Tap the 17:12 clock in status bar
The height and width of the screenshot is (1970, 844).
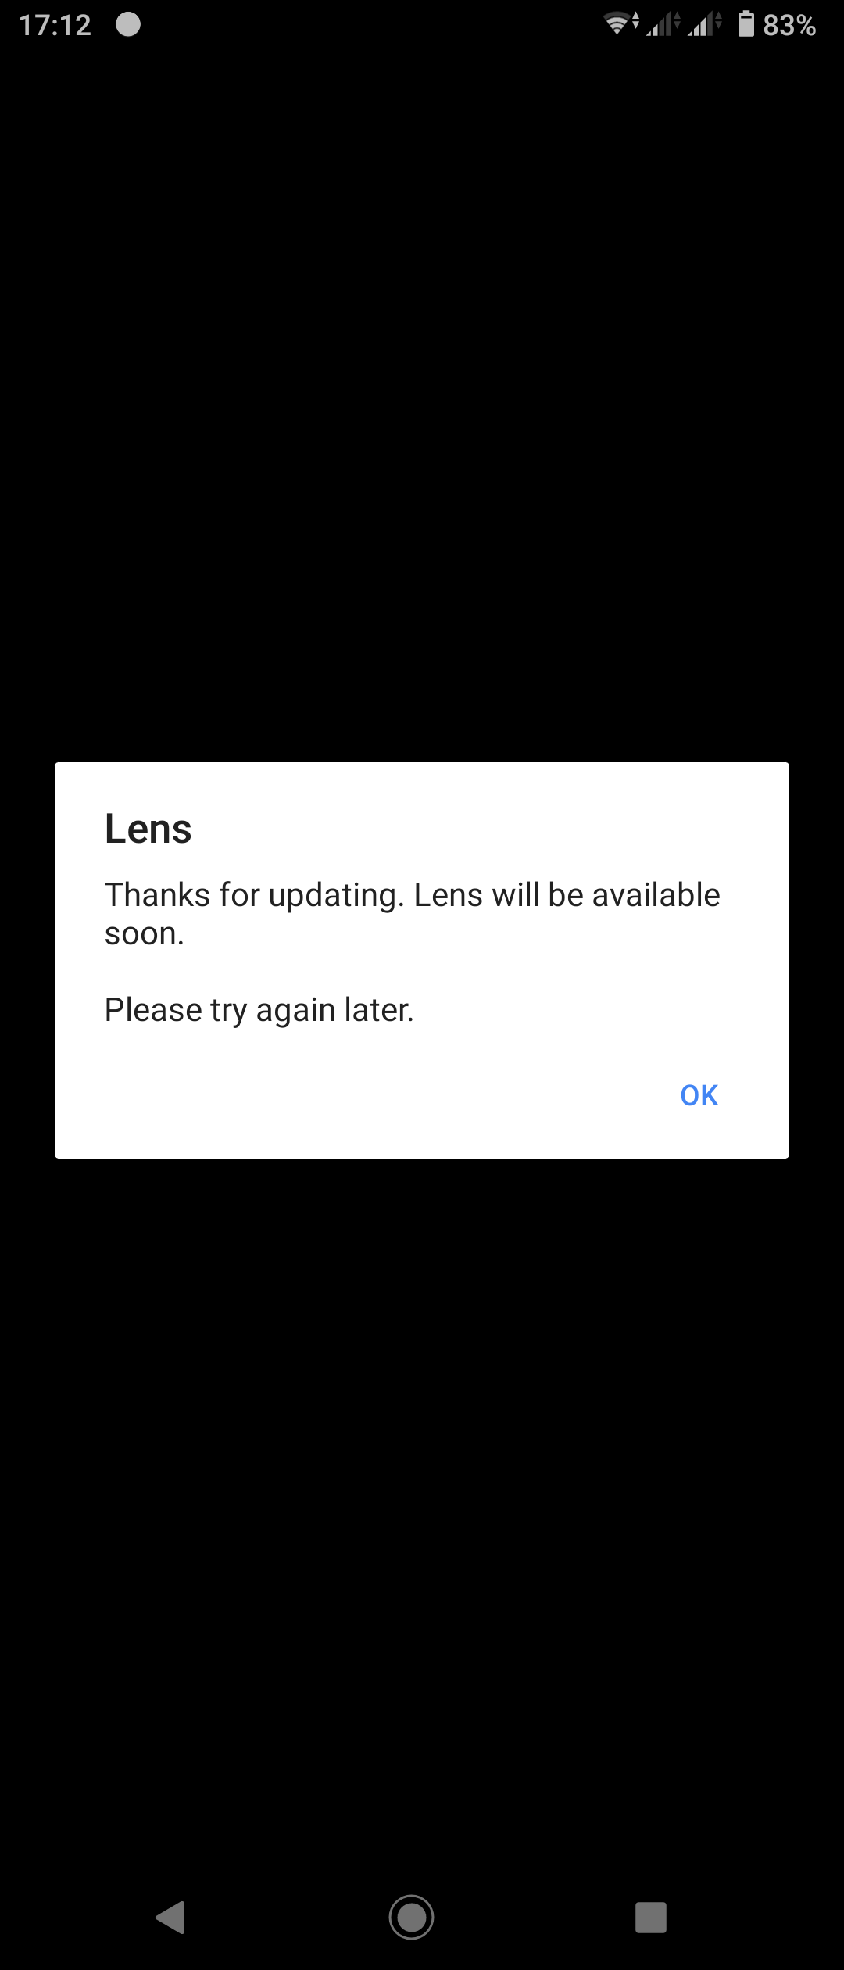[55, 26]
